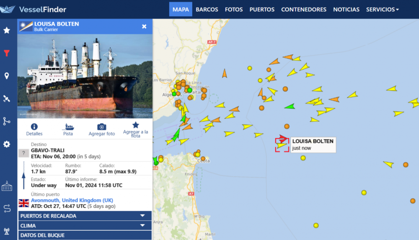Click the container icon in the sidebar

point(7,186)
